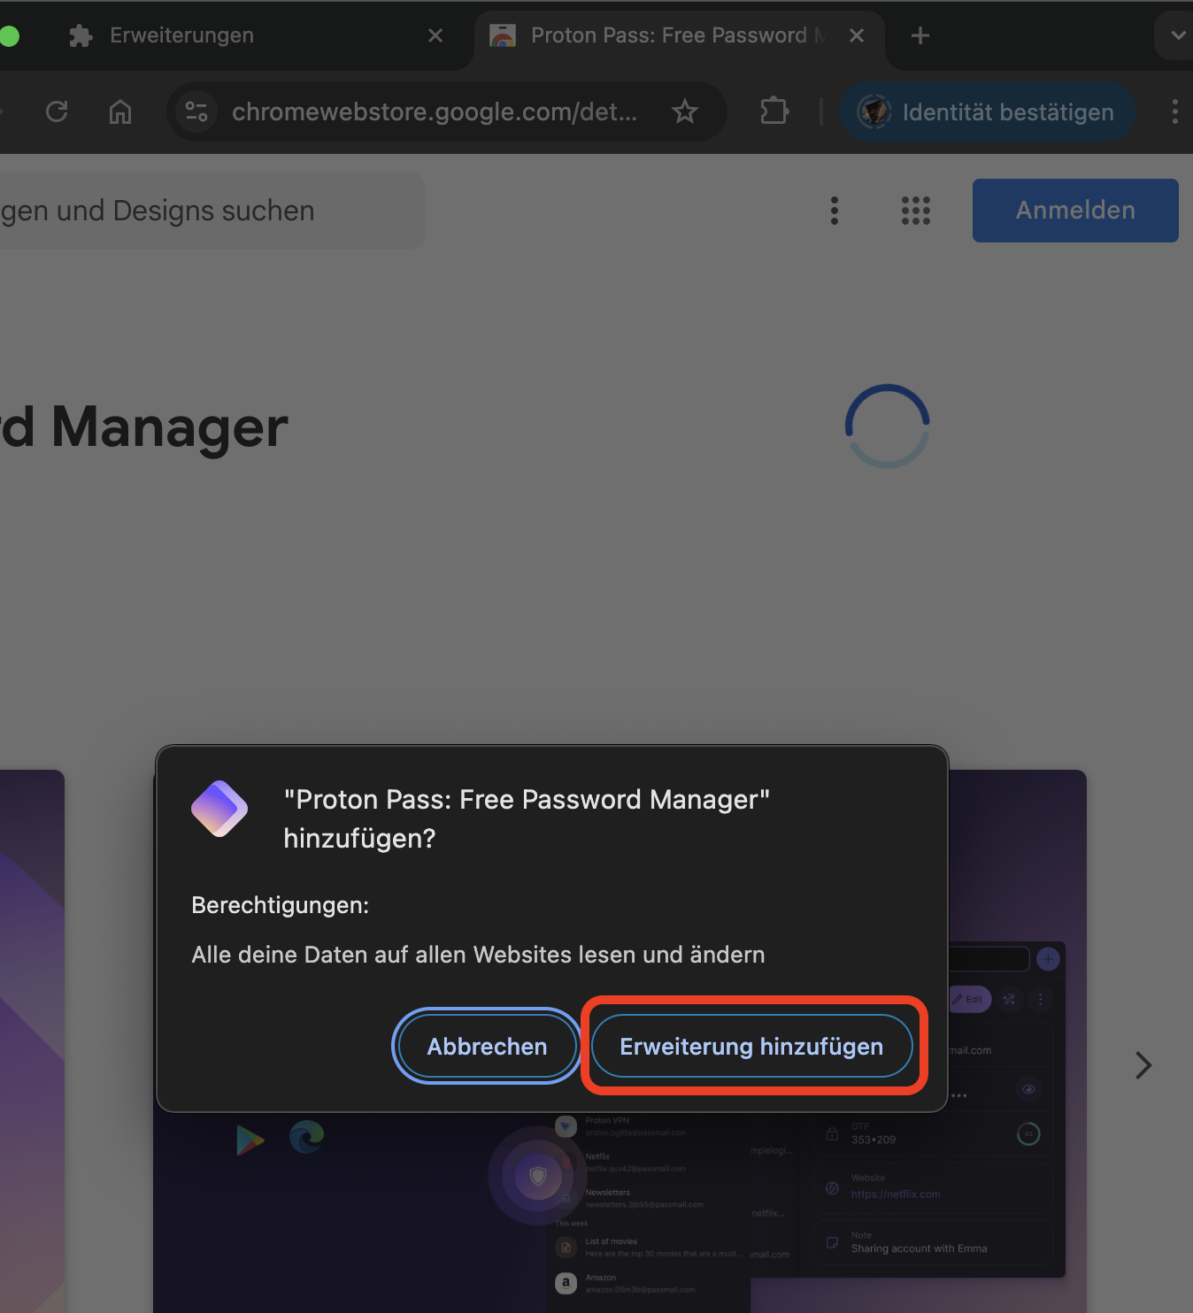Cancel the dialog with Abbrechen
This screenshot has width=1193, height=1313.
pos(487,1046)
